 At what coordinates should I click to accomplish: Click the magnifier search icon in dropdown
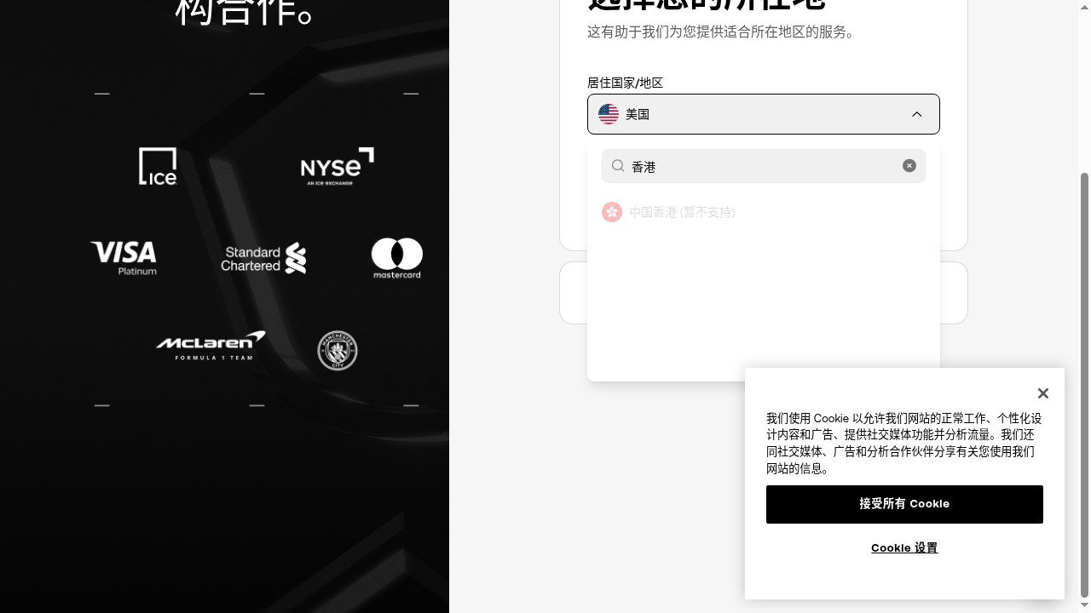(619, 166)
